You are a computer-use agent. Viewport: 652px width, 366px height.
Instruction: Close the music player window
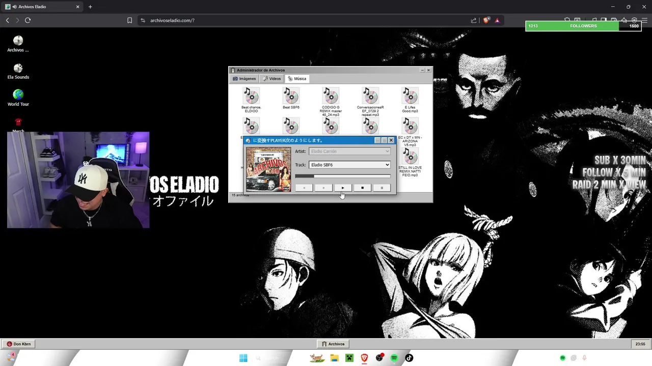[x=391, y=140]
